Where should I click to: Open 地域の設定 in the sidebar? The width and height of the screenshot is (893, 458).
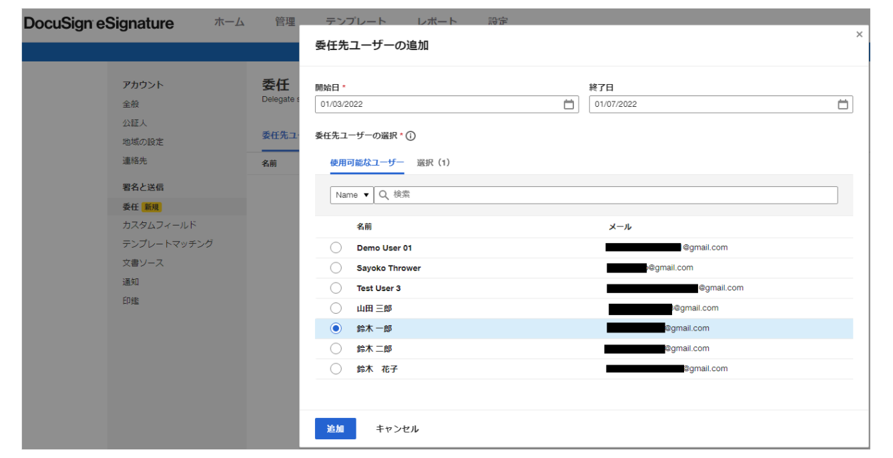[x=143, y=142]
